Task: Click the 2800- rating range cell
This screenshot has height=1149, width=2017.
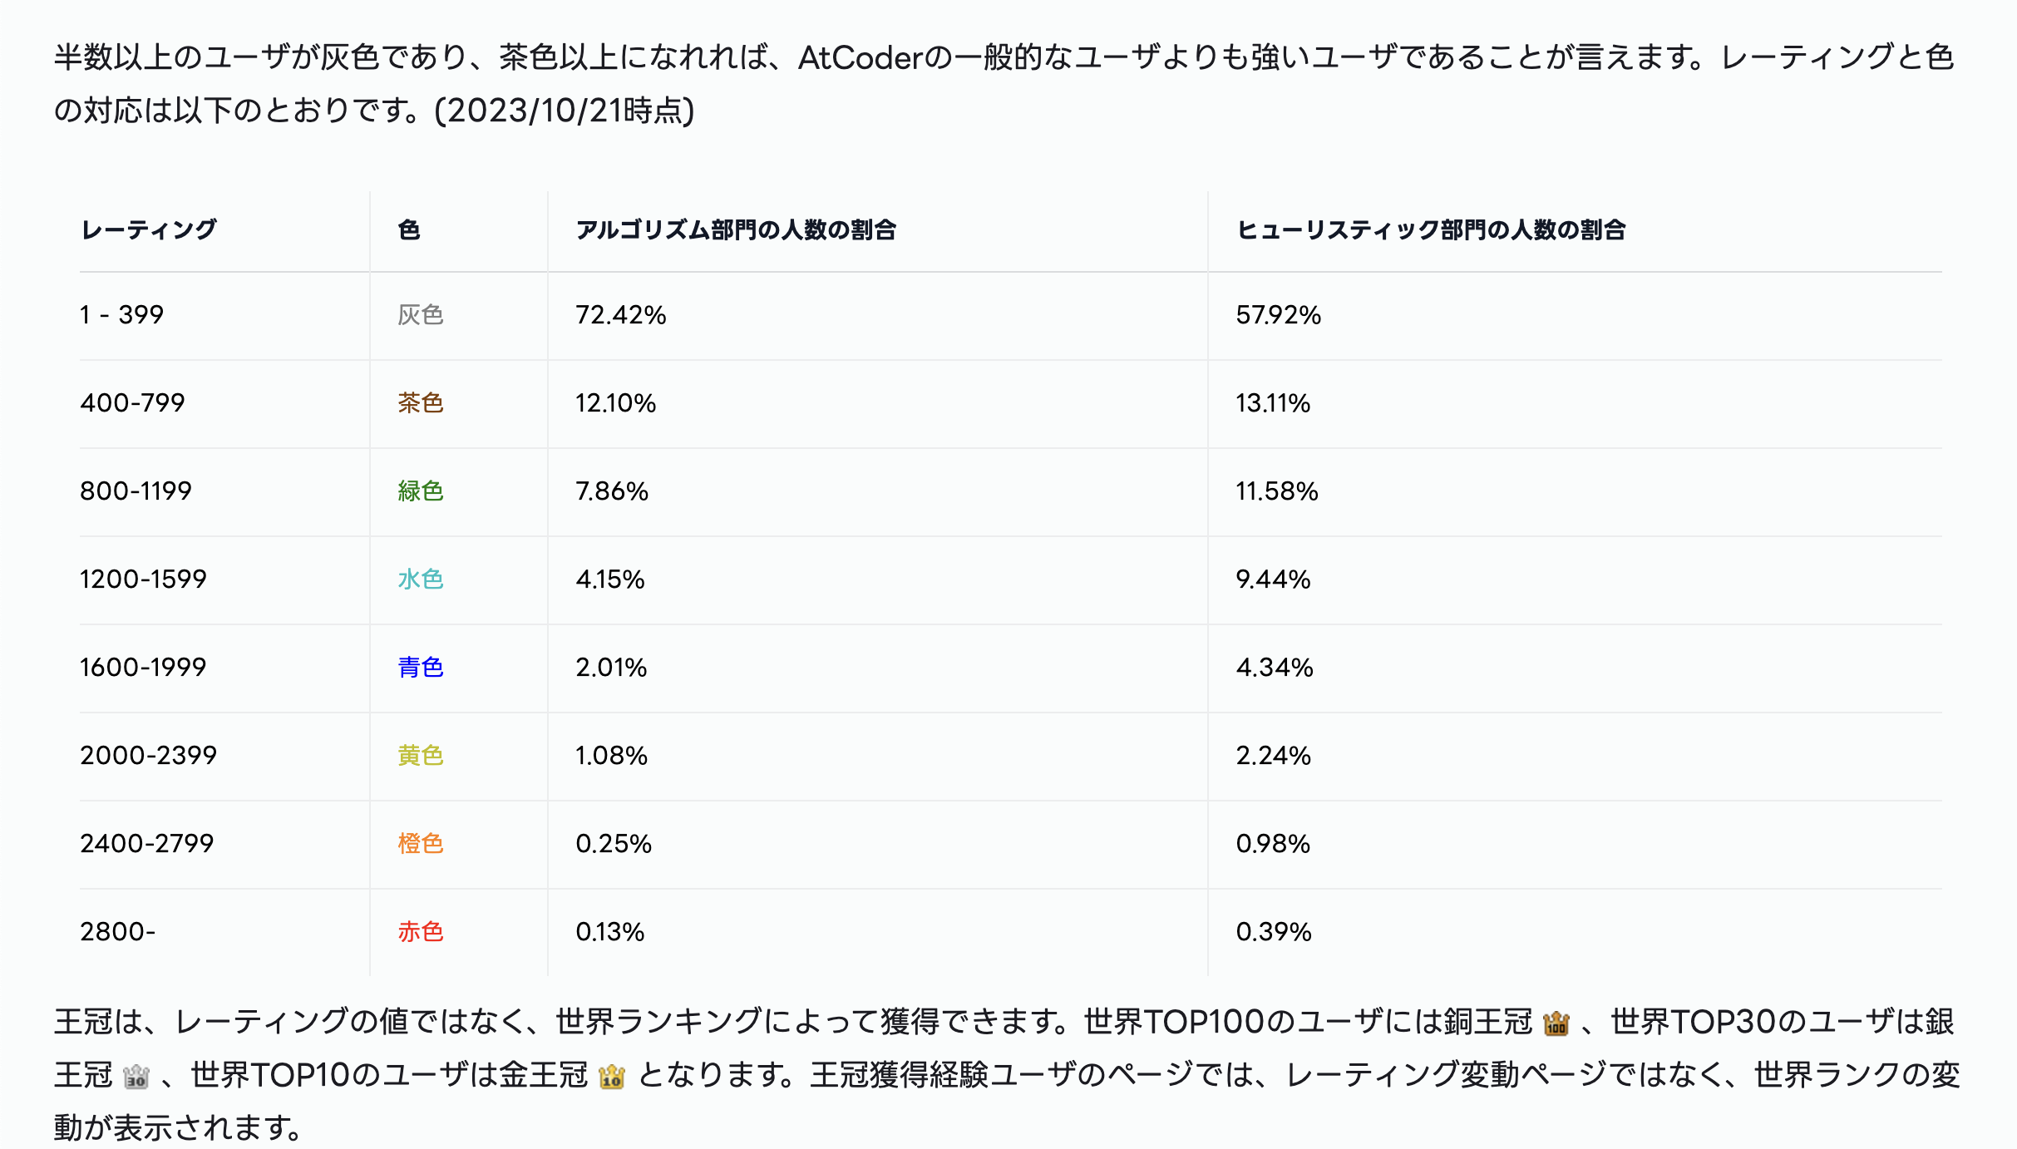Action: 117,932
